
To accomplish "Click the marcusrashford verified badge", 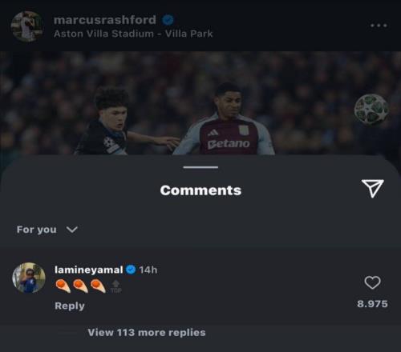I will (x=168, y=20).
